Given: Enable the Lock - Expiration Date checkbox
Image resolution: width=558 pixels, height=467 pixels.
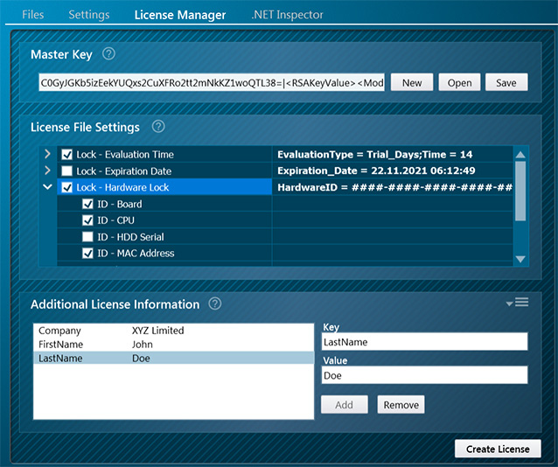Looking at the screenshot, I should (67, 171).
